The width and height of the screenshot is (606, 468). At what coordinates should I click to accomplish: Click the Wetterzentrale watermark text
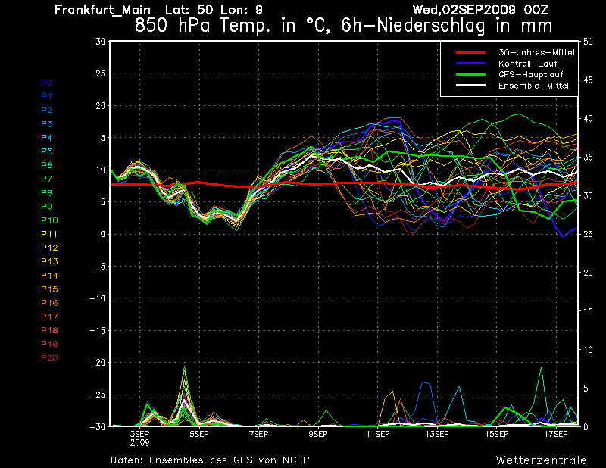(541, 460)
